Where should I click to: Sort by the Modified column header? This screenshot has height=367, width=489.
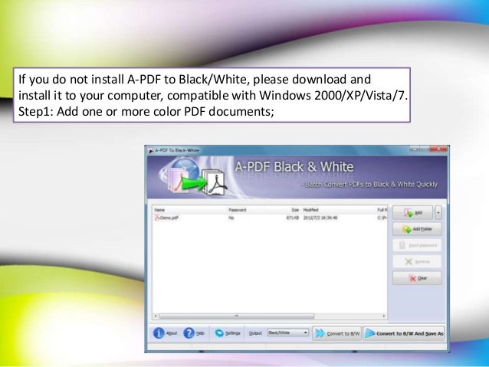coord(311,210)
